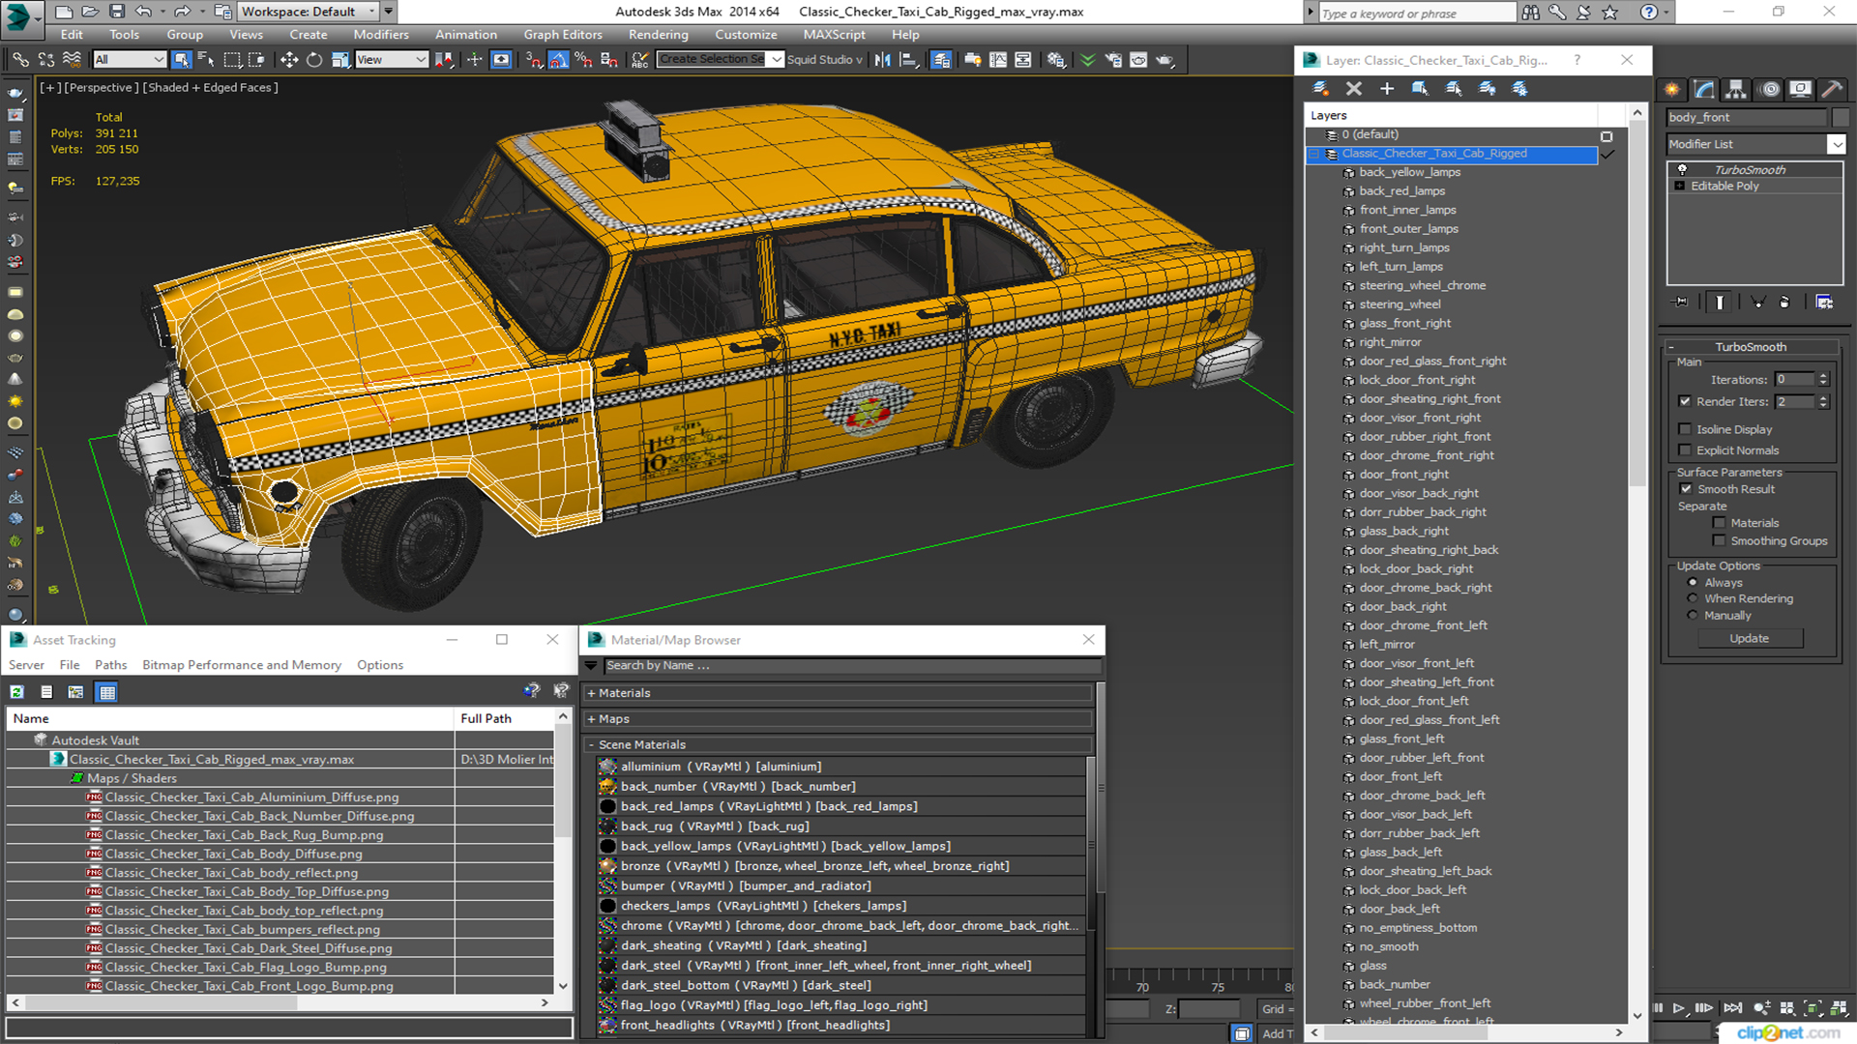Open the Modifier List dropdown
This screenshot has width=1857, height=1044.
pyautogui.click(x=1836, y=144)
